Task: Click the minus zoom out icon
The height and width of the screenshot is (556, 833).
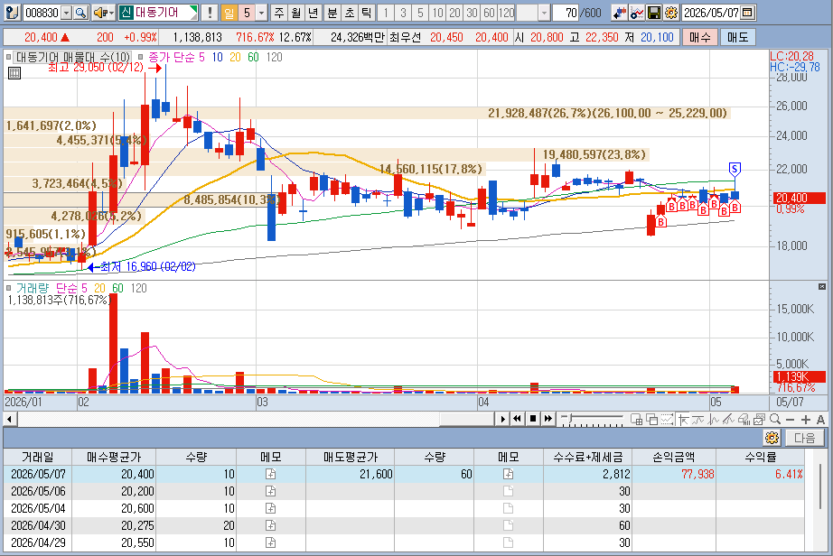Action: (790, 419)
